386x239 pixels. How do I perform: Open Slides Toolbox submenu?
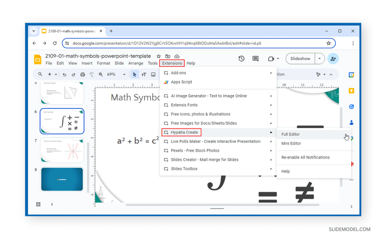(x=218, y=169)
